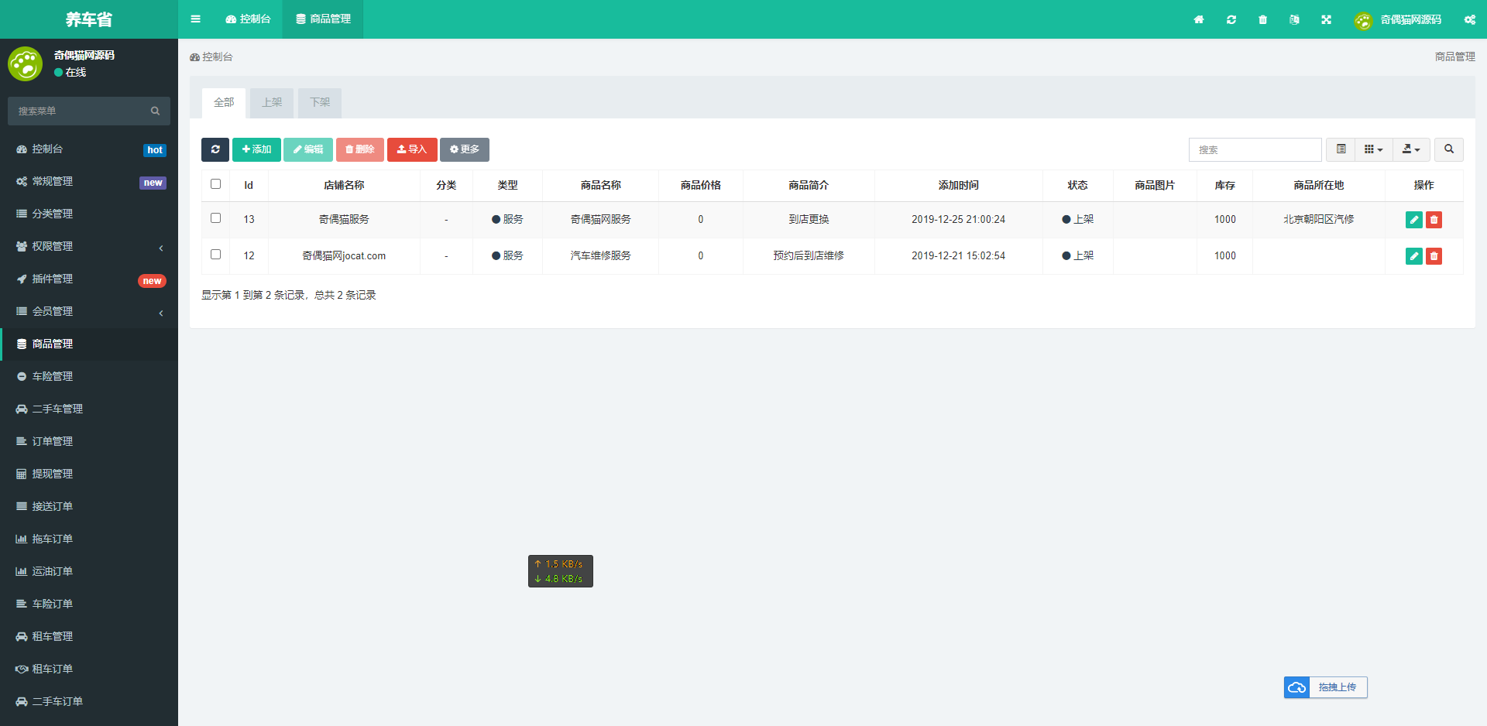
Task: Click the red 导入 import button
Action: (412, 149)
